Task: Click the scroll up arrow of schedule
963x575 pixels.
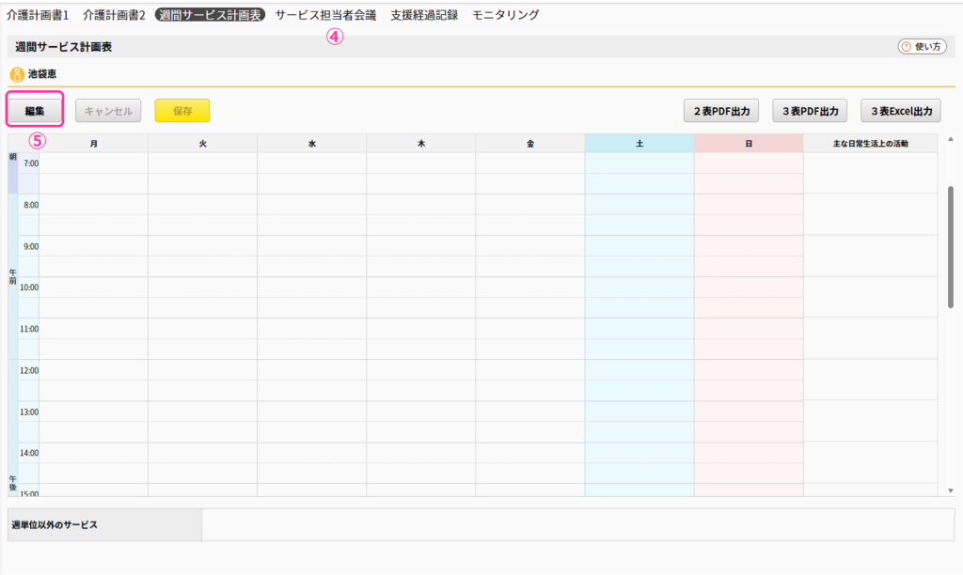Action: click(x=950, y=140)
